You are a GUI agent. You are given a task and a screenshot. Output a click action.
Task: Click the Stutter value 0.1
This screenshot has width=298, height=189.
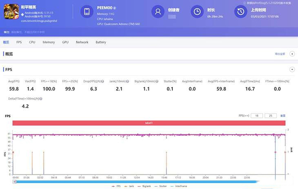170,89
